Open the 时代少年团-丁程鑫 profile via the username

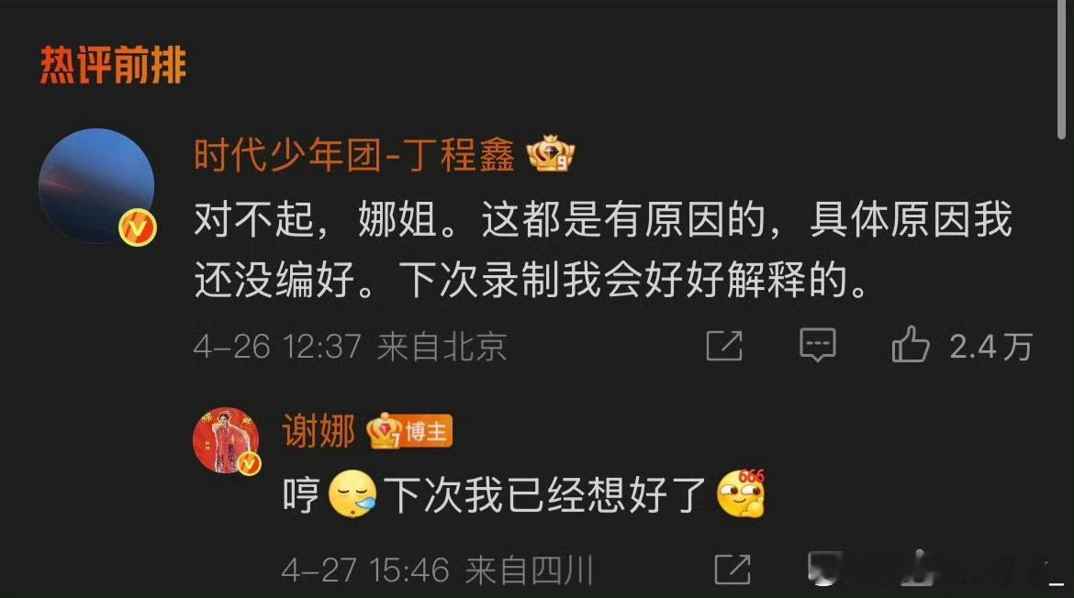point(354,155)
